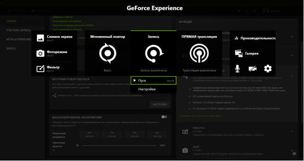Click the Выкл. label under instant replay
Viewport: 304px width, 161px height.
pos(108,71)
